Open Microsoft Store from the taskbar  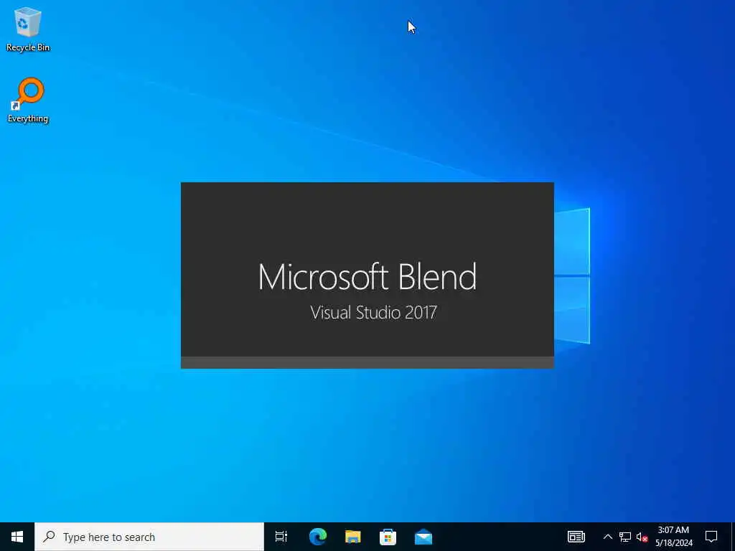point(388,537)
